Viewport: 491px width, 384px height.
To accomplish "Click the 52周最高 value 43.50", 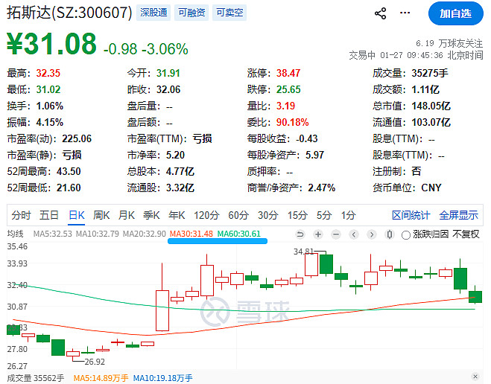I will [69, 171].
